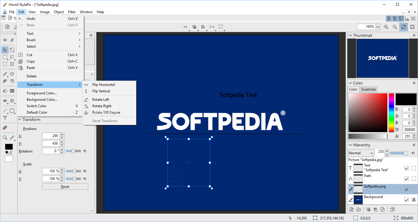Select the crop grid tool
Image resolution: width=418 pixels, height=222 pixels.
(x=12, y=64)
